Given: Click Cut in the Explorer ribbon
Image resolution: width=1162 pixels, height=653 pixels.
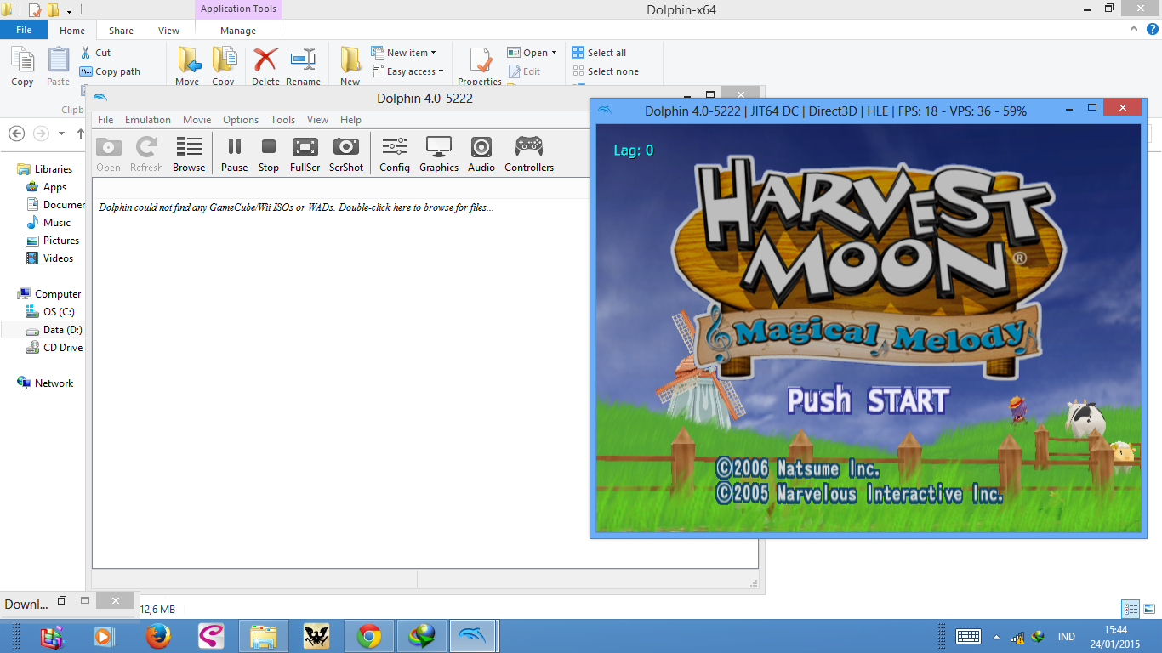Looking at the screenshot, I should pyautogui.click(x=95, y=53).
